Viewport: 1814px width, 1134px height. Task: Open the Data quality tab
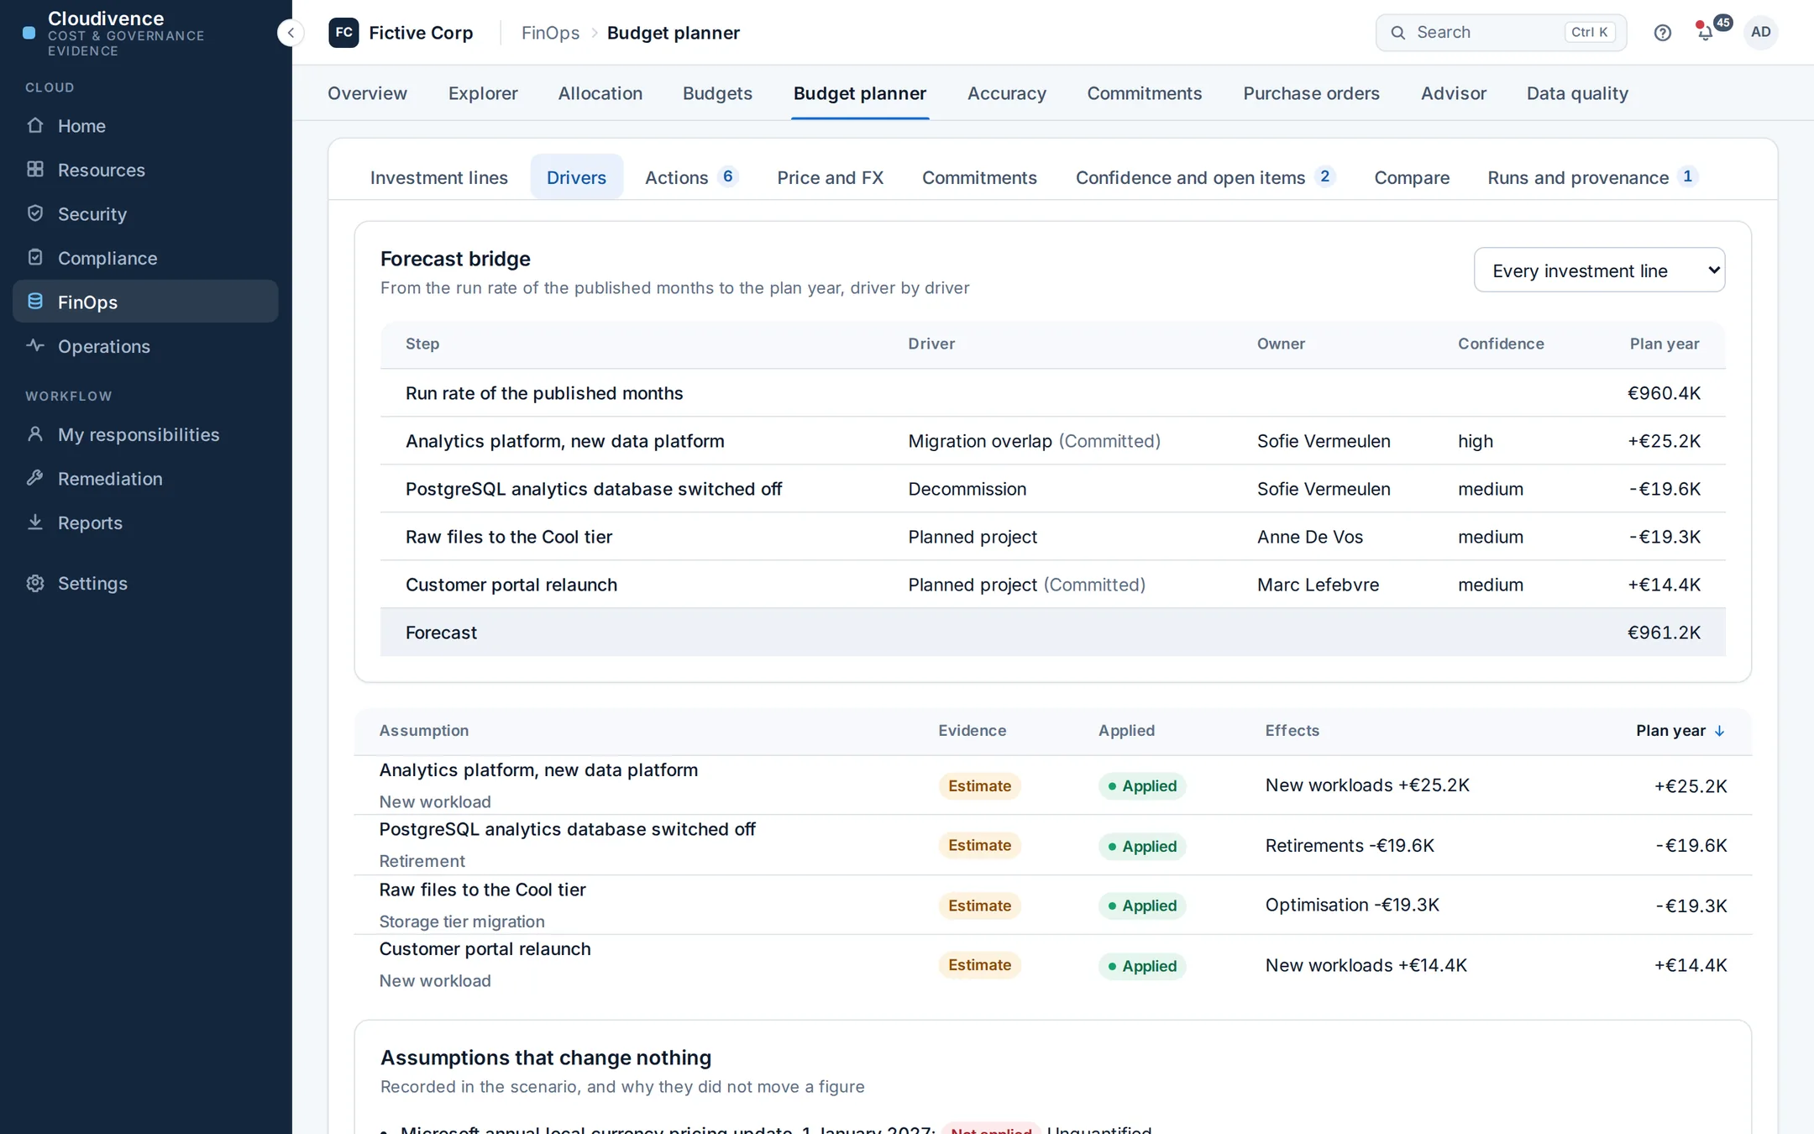click(1577, 93)
